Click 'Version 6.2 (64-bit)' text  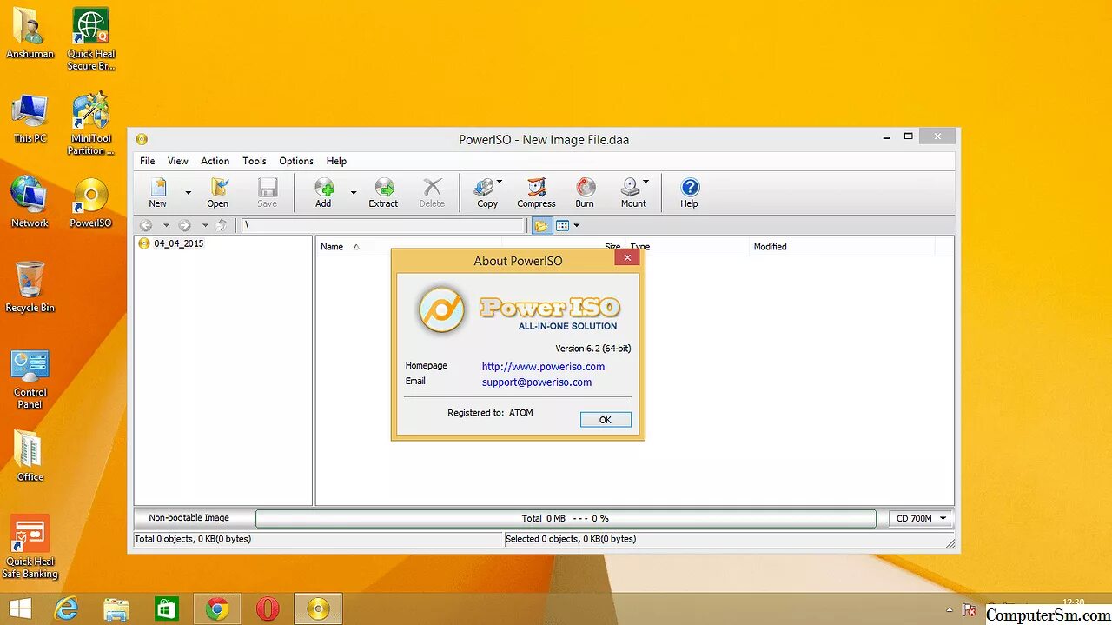tap(593, 349)
